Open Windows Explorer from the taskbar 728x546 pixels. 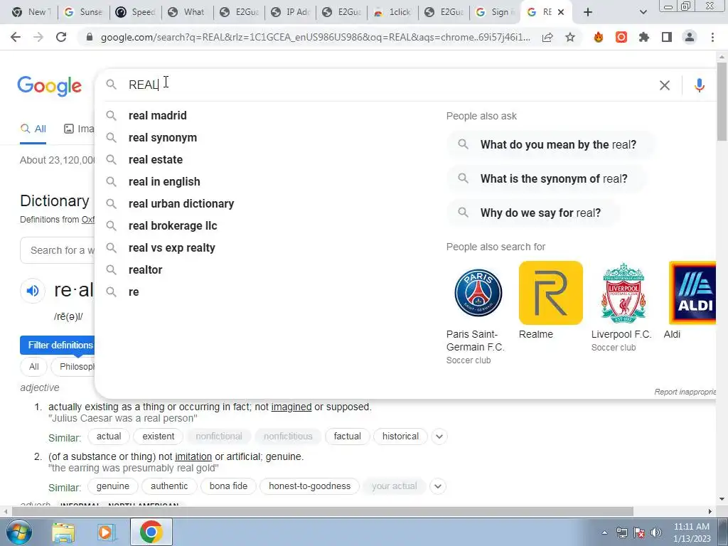coord(63,532)
